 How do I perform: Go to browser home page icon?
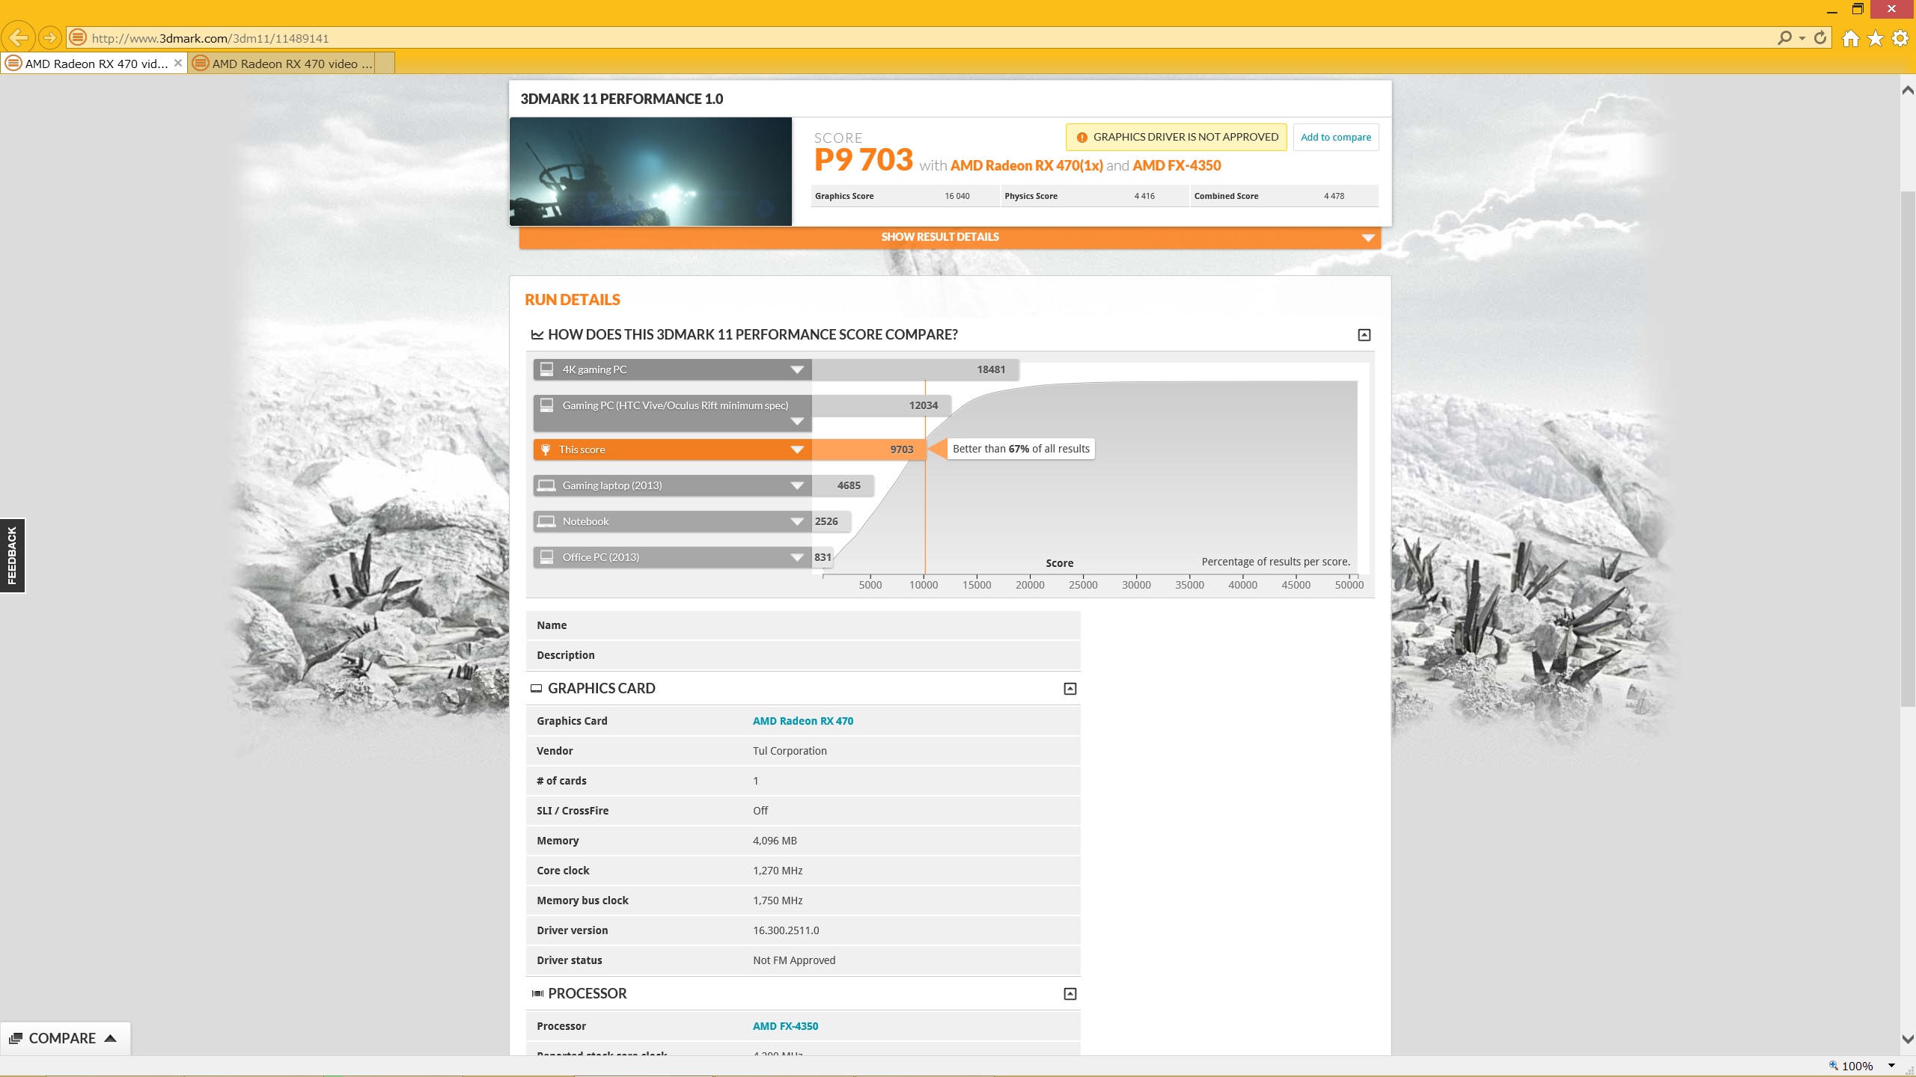tap(1850, 38)
